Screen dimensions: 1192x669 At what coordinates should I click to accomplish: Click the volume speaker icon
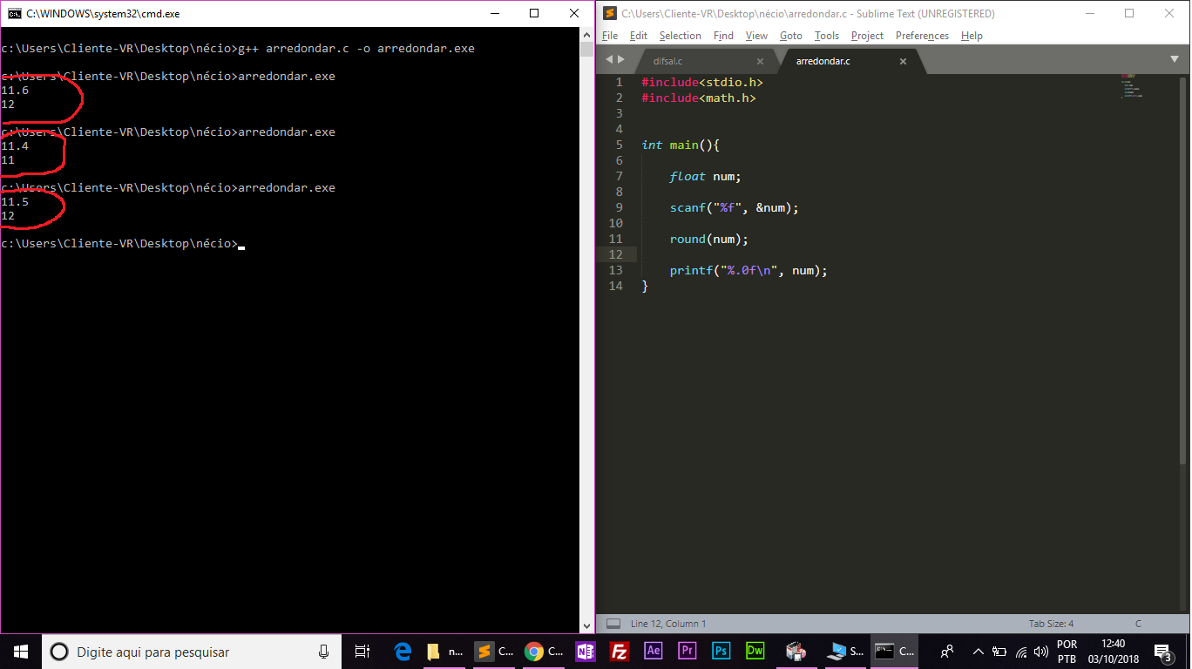[1041, 652]
